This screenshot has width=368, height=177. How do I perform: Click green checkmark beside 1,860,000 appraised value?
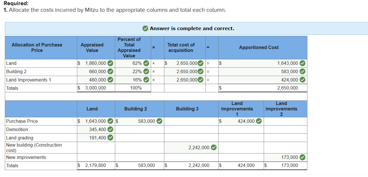(x=110, y=63)
